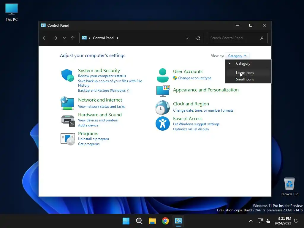The width and height of the screenshot is (304, 228).
Task: Open Network and Internet category
Action: pos(100,100)
